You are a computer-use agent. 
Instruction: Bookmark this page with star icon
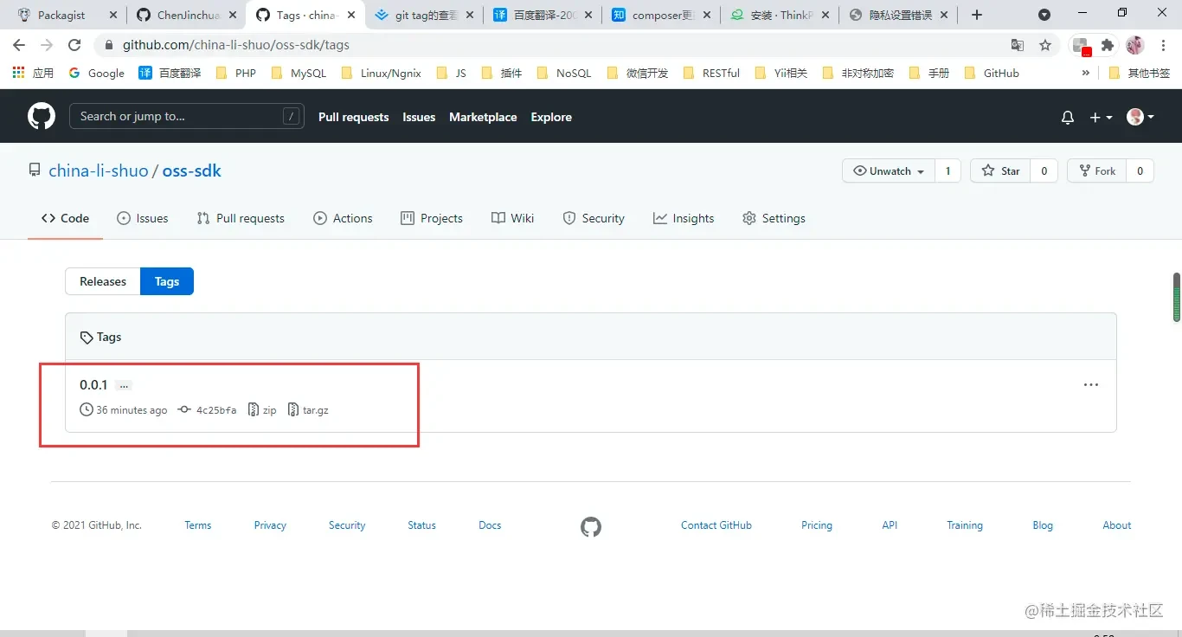point(1045,45)
